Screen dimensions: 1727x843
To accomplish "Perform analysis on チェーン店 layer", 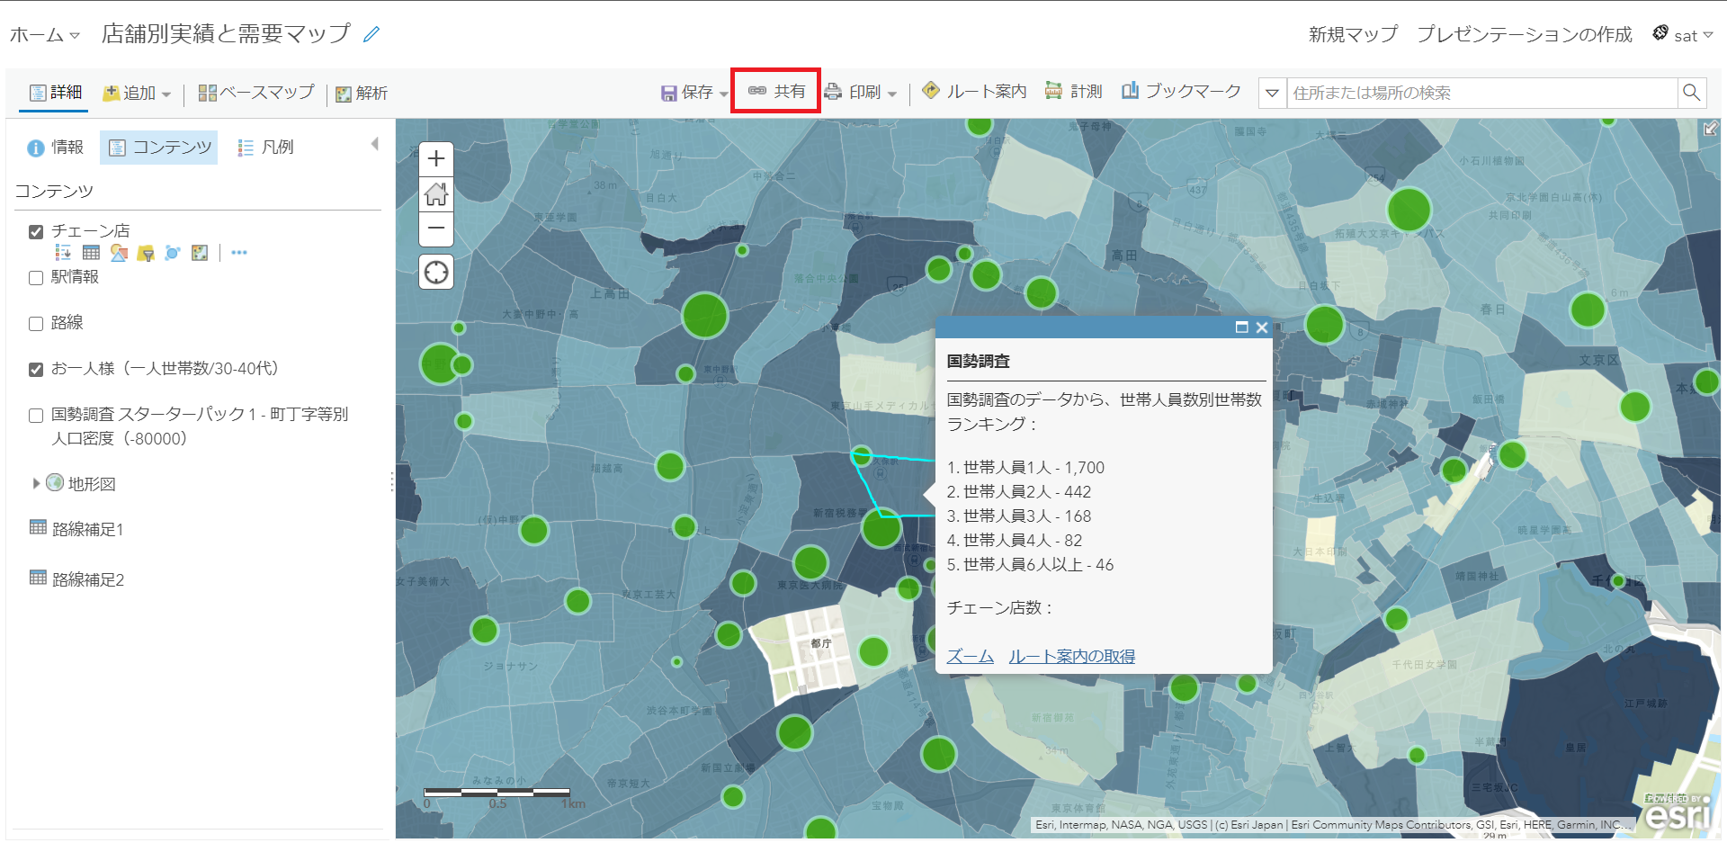I will click(200, 253).
